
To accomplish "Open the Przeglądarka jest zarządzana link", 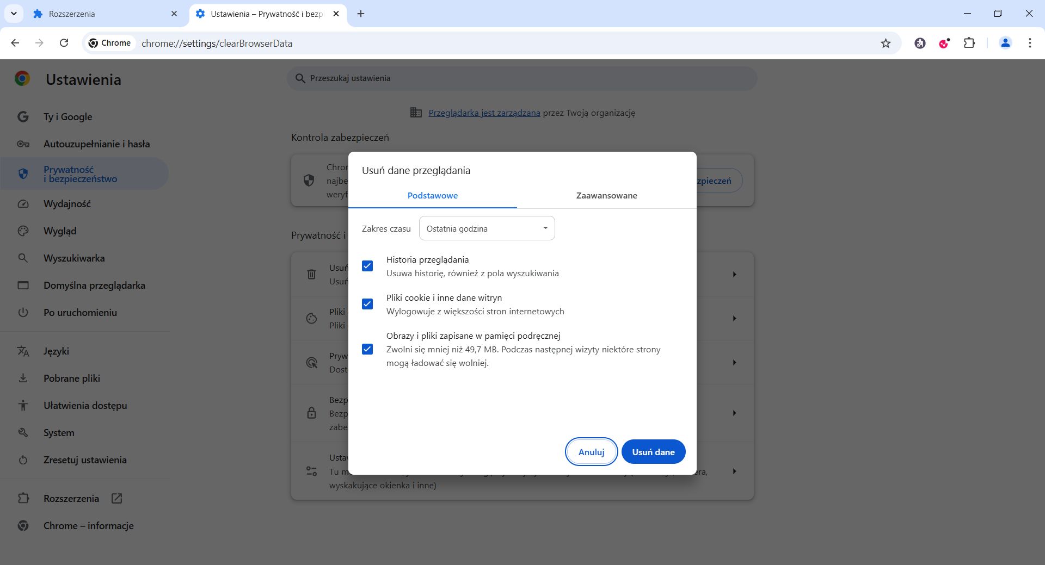I will pos(484,113).
